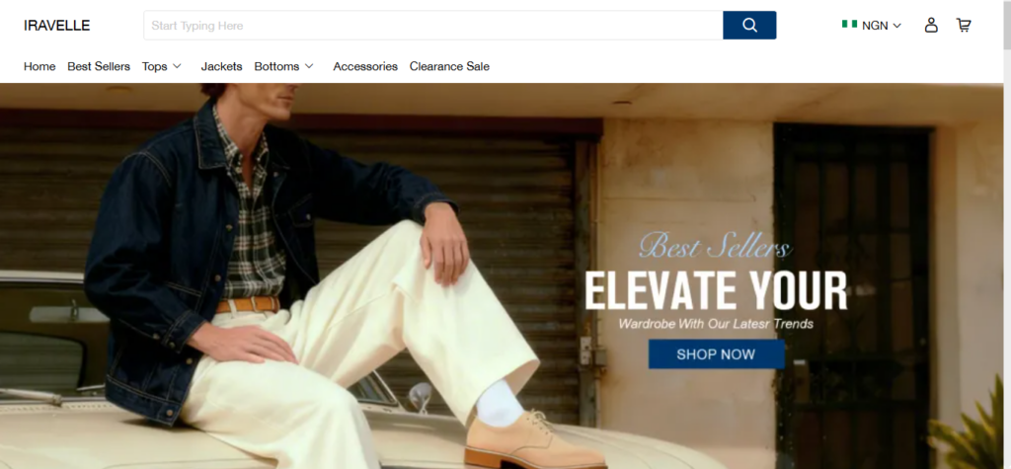Click the Best Sellers script heading on banner
The height and width of the screenshot is (469, 1011).
(x=715, y=247)
